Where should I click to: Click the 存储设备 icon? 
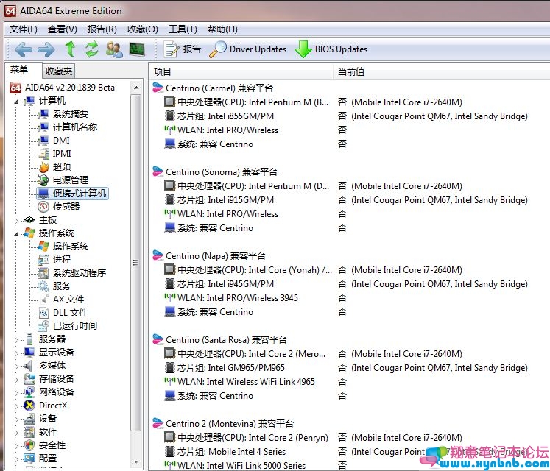point(29,379)
